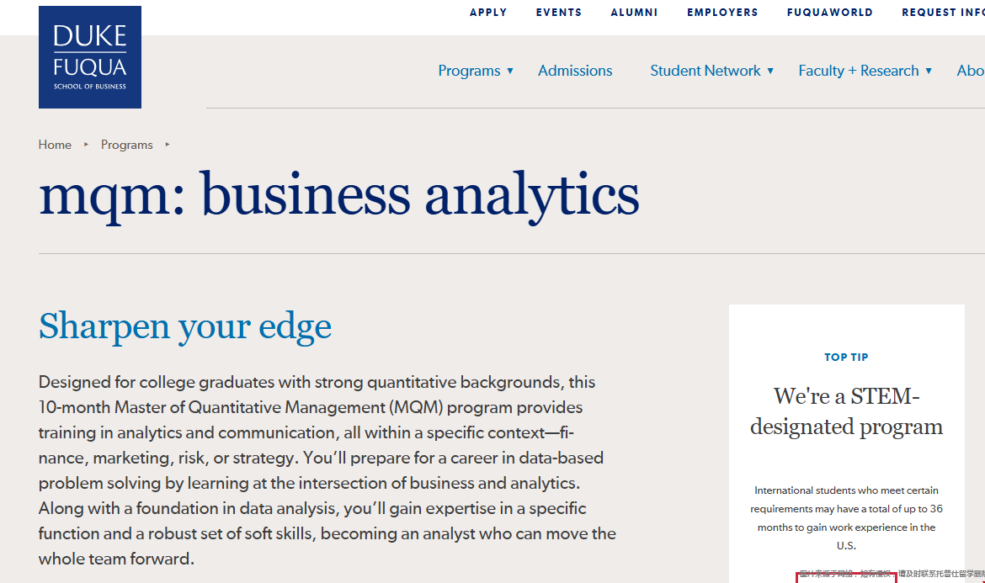Expand the Student Network dropdown arrow
The height and width of the screenshot is (583, 985).
point(770,71)
